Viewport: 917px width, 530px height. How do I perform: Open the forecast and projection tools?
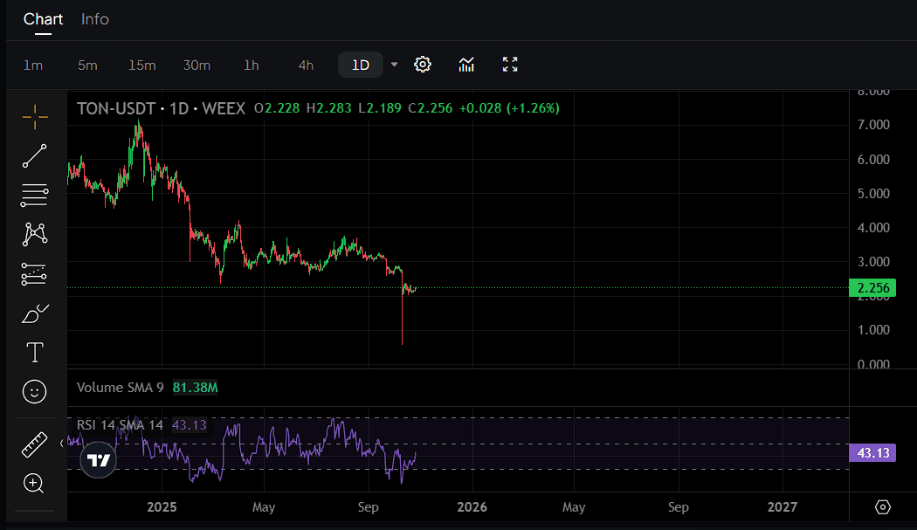tap(34, 273)
